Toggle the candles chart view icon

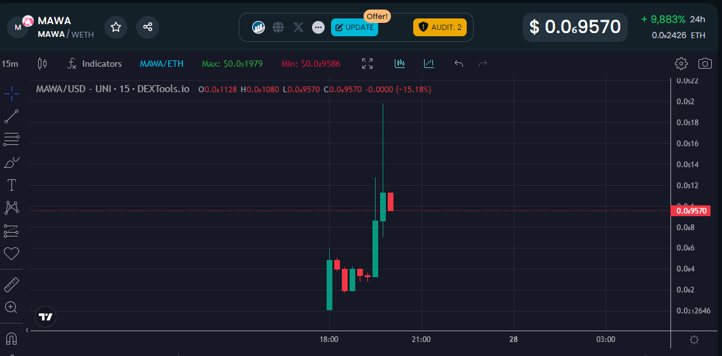400,64
